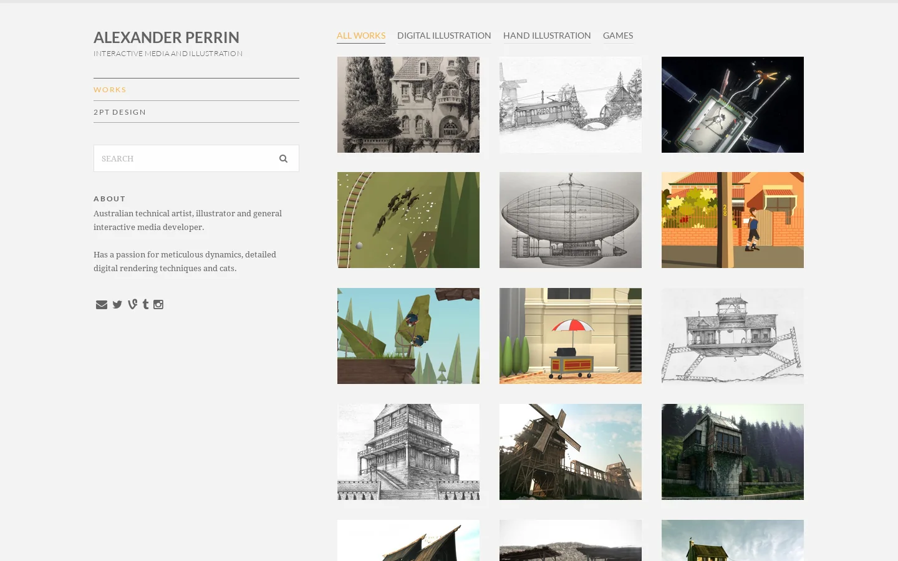This screenshot has width=898, height=561.
Task: Open the rendered windmill viaduct thumbnail
Action: point(571,452)
